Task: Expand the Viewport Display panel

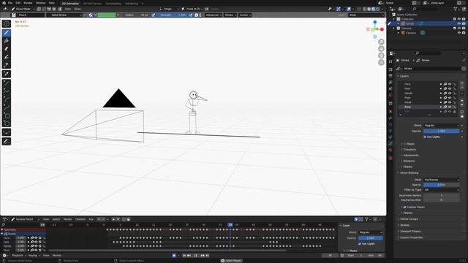Action: click(410, 231)
